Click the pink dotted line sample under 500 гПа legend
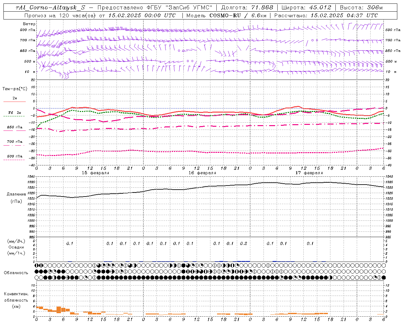Screen dimensions: 402x322 pos(14,160)
